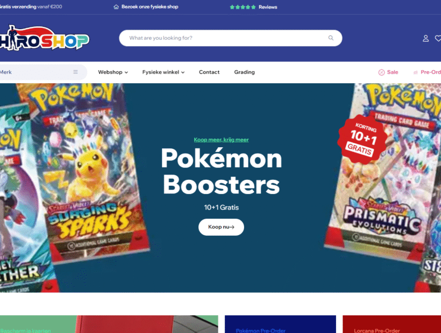
Task: Click the Sale percent badge icon
Action: pyautogui.click(x=381, y=73)
